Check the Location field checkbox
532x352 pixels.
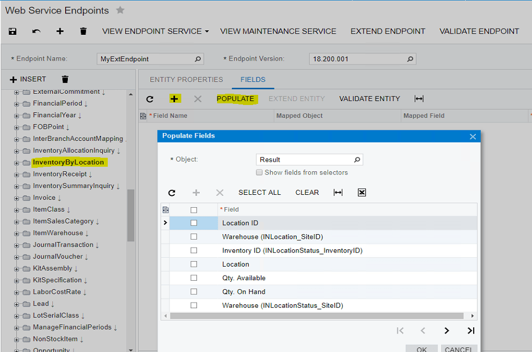194,264
